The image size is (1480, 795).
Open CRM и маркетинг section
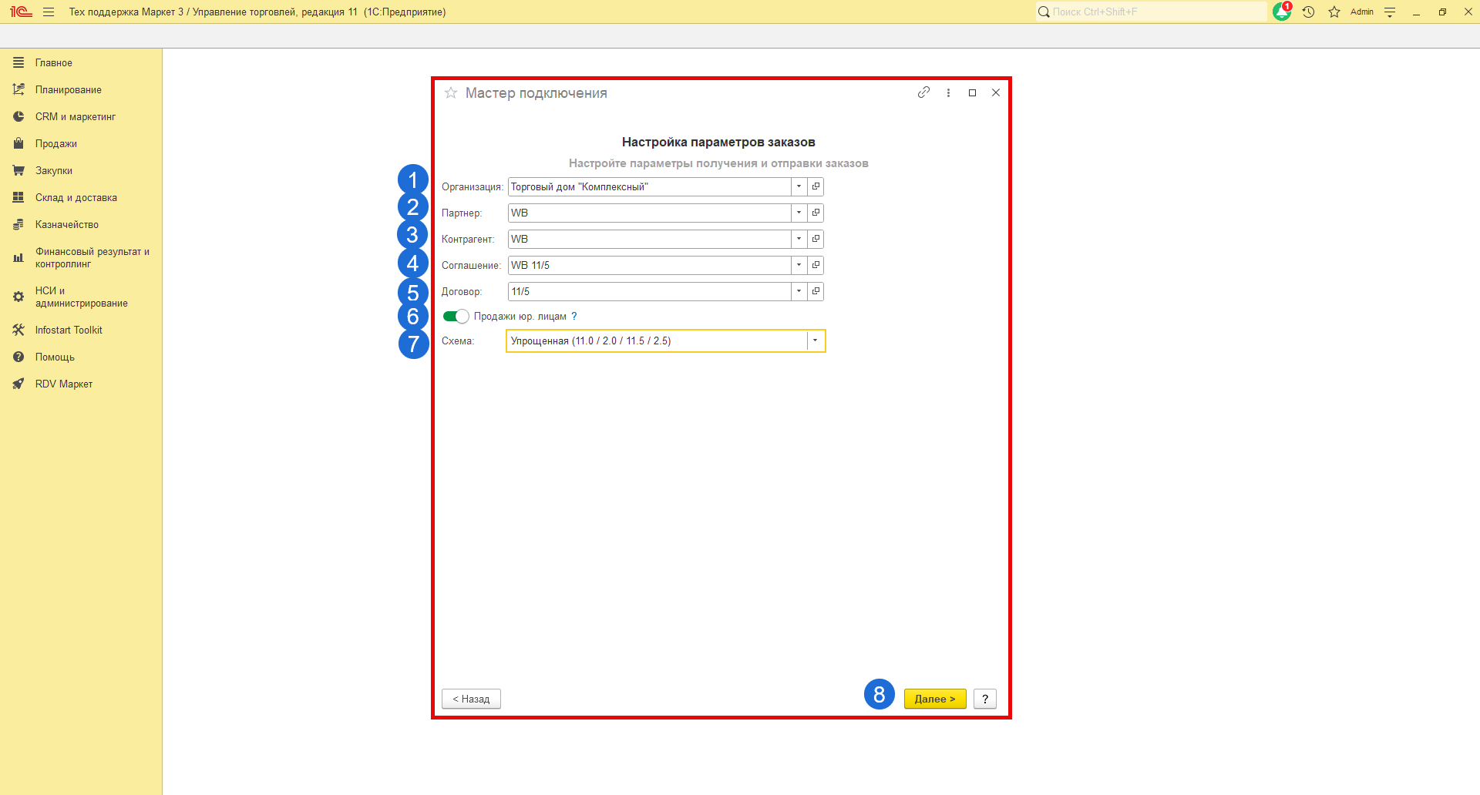pos(81,116)
